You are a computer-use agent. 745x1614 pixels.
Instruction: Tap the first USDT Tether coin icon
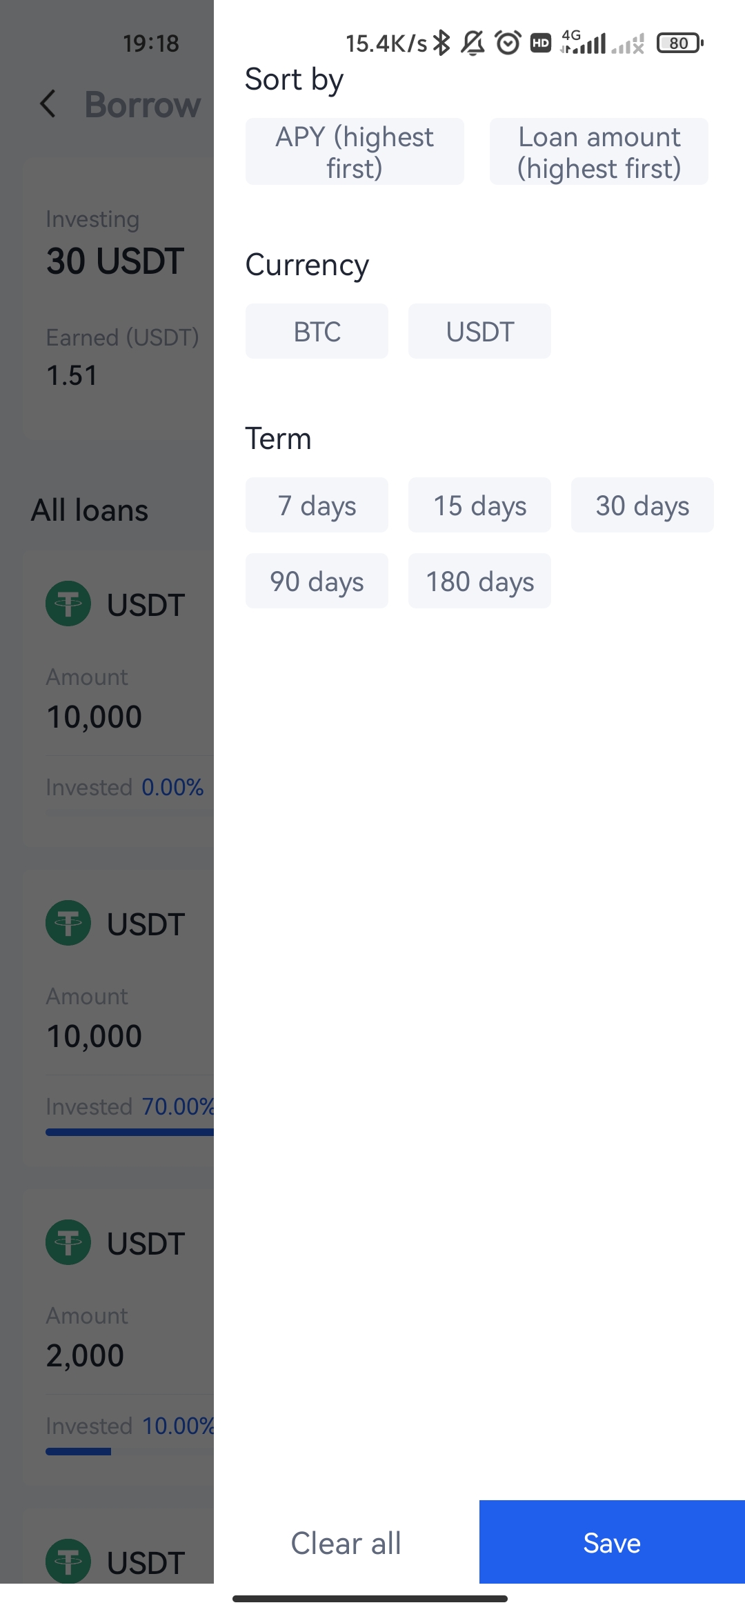click(68, 604)
